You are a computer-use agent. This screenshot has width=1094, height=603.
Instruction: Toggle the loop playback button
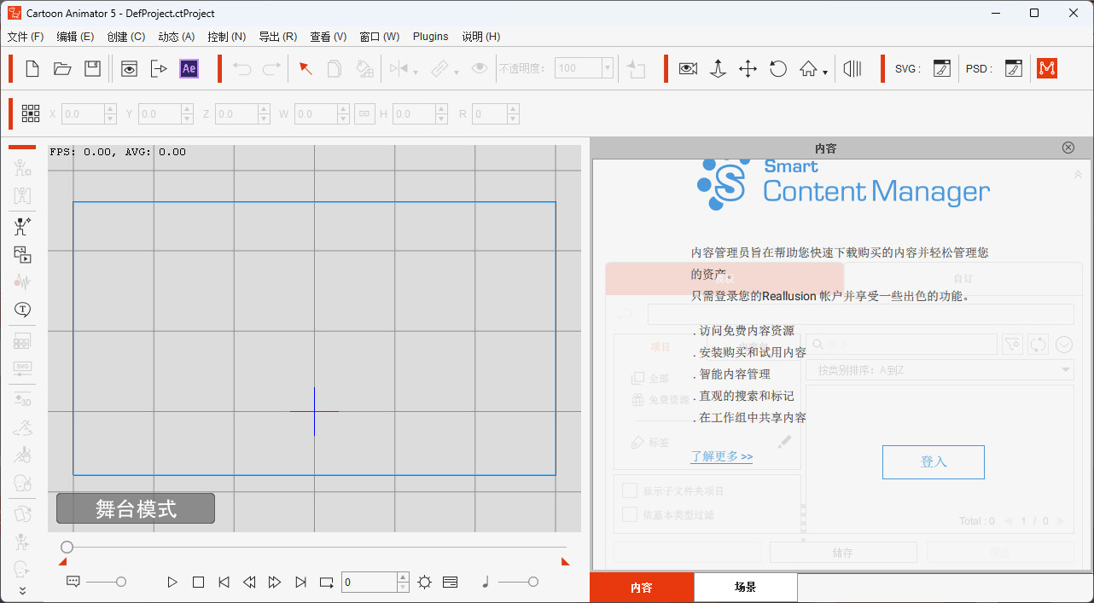coord(327,582)
